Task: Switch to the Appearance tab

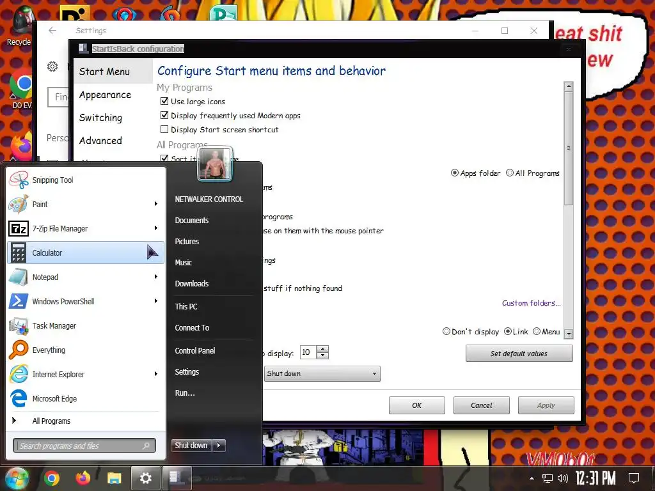Action: tap(106, 95)
